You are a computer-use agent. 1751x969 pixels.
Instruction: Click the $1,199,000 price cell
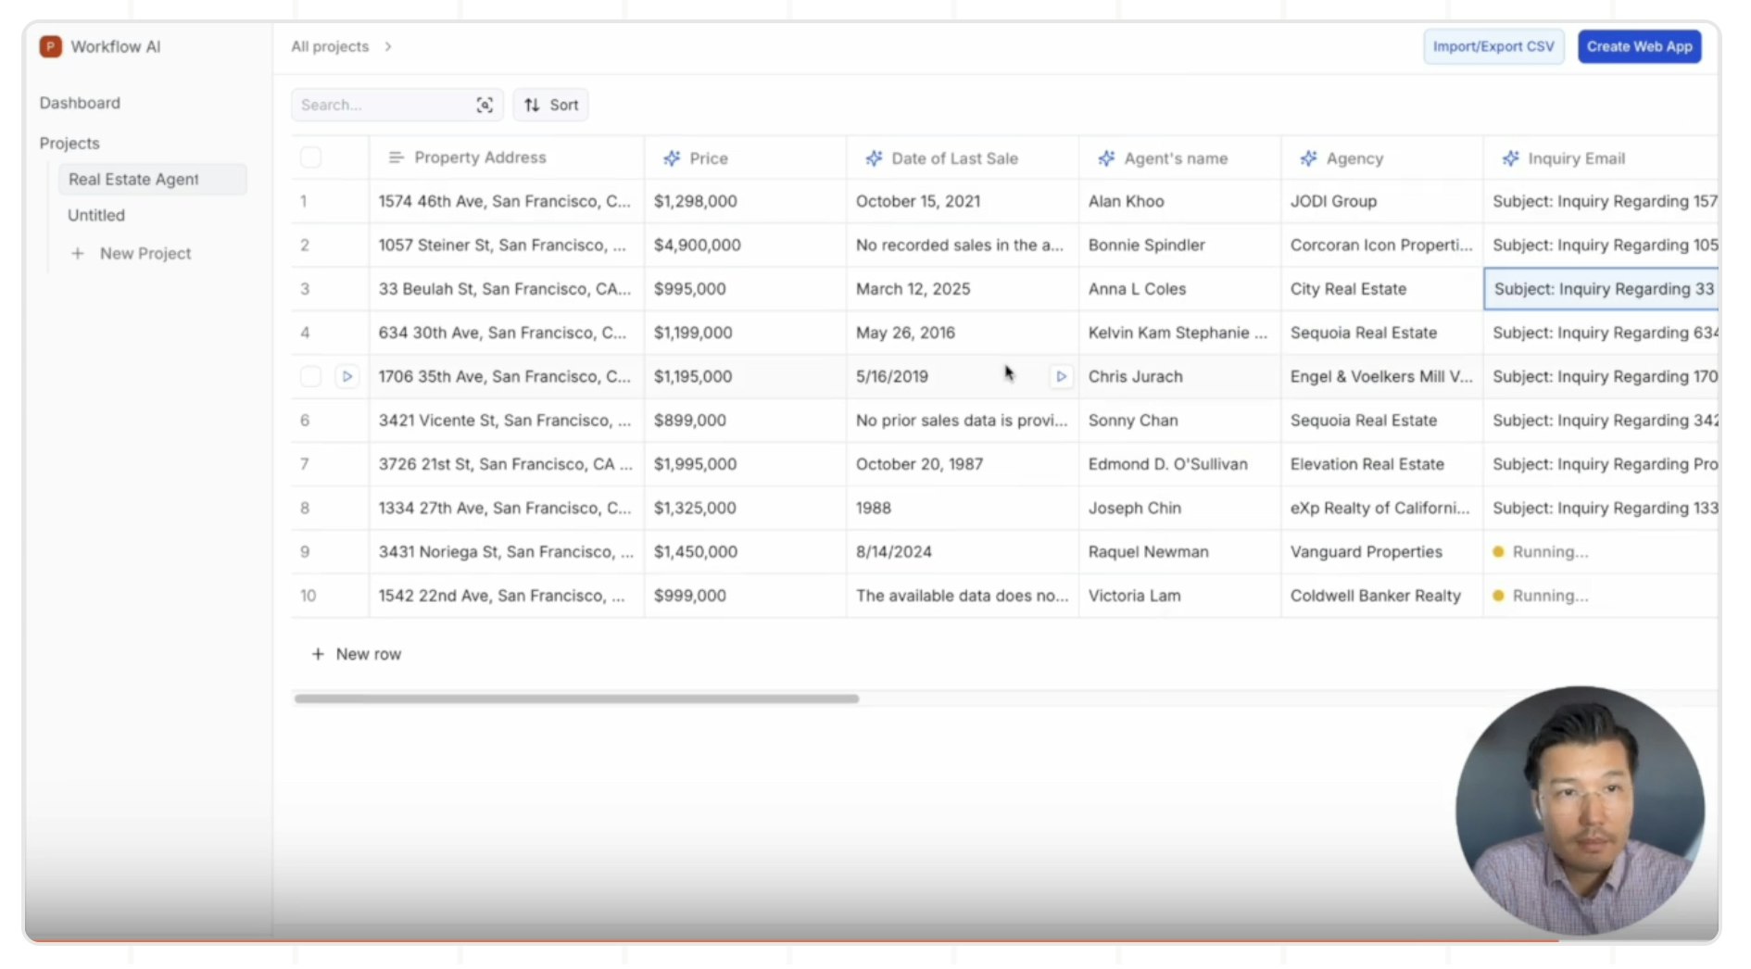pyautogui.click(x=746, y=333)
